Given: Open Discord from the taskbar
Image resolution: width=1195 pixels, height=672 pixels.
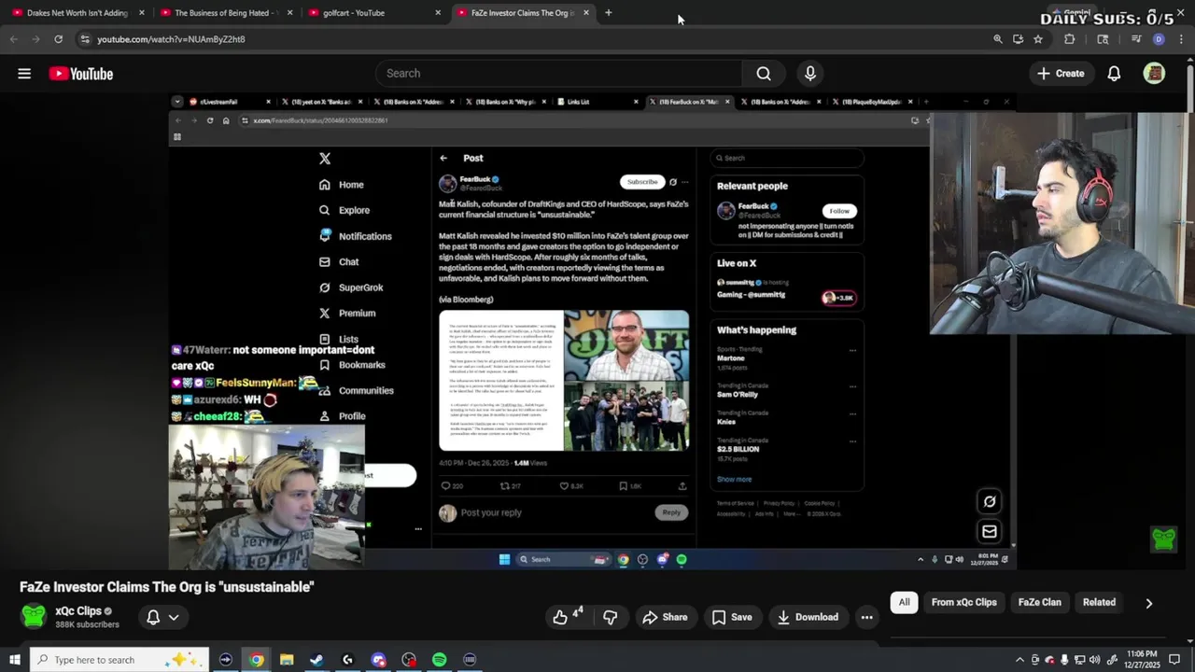Looking at the screenshot, I should 378,660.
